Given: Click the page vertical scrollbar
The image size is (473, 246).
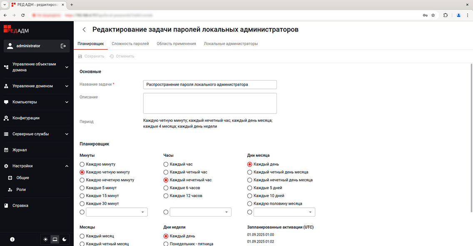Looking at the screenshot, I should (471, 138).
